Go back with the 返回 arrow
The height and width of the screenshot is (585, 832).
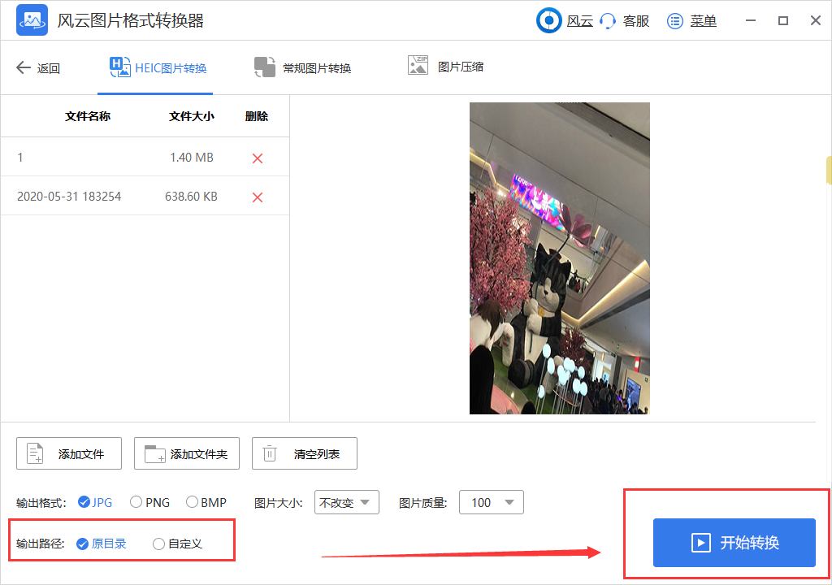coord(24,67)
